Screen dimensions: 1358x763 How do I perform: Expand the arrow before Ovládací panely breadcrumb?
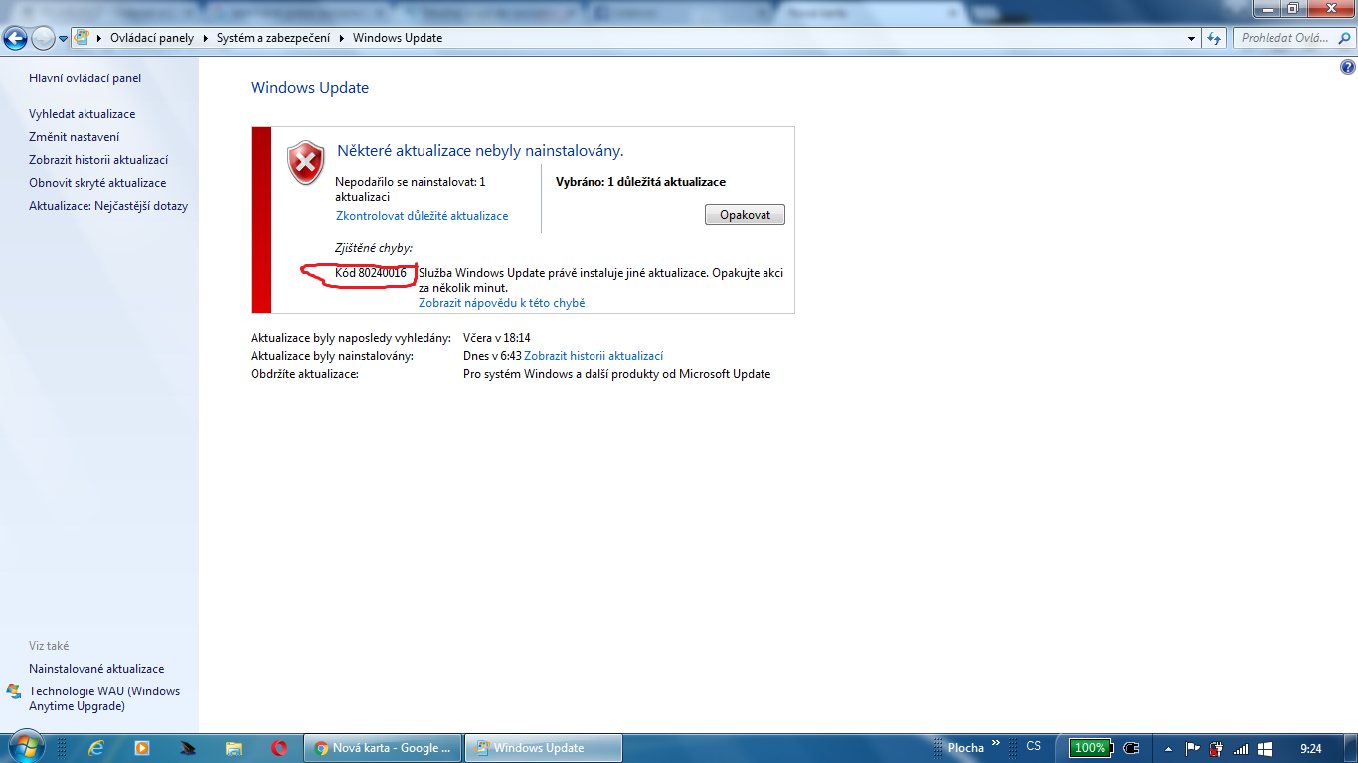pos(100,38)
